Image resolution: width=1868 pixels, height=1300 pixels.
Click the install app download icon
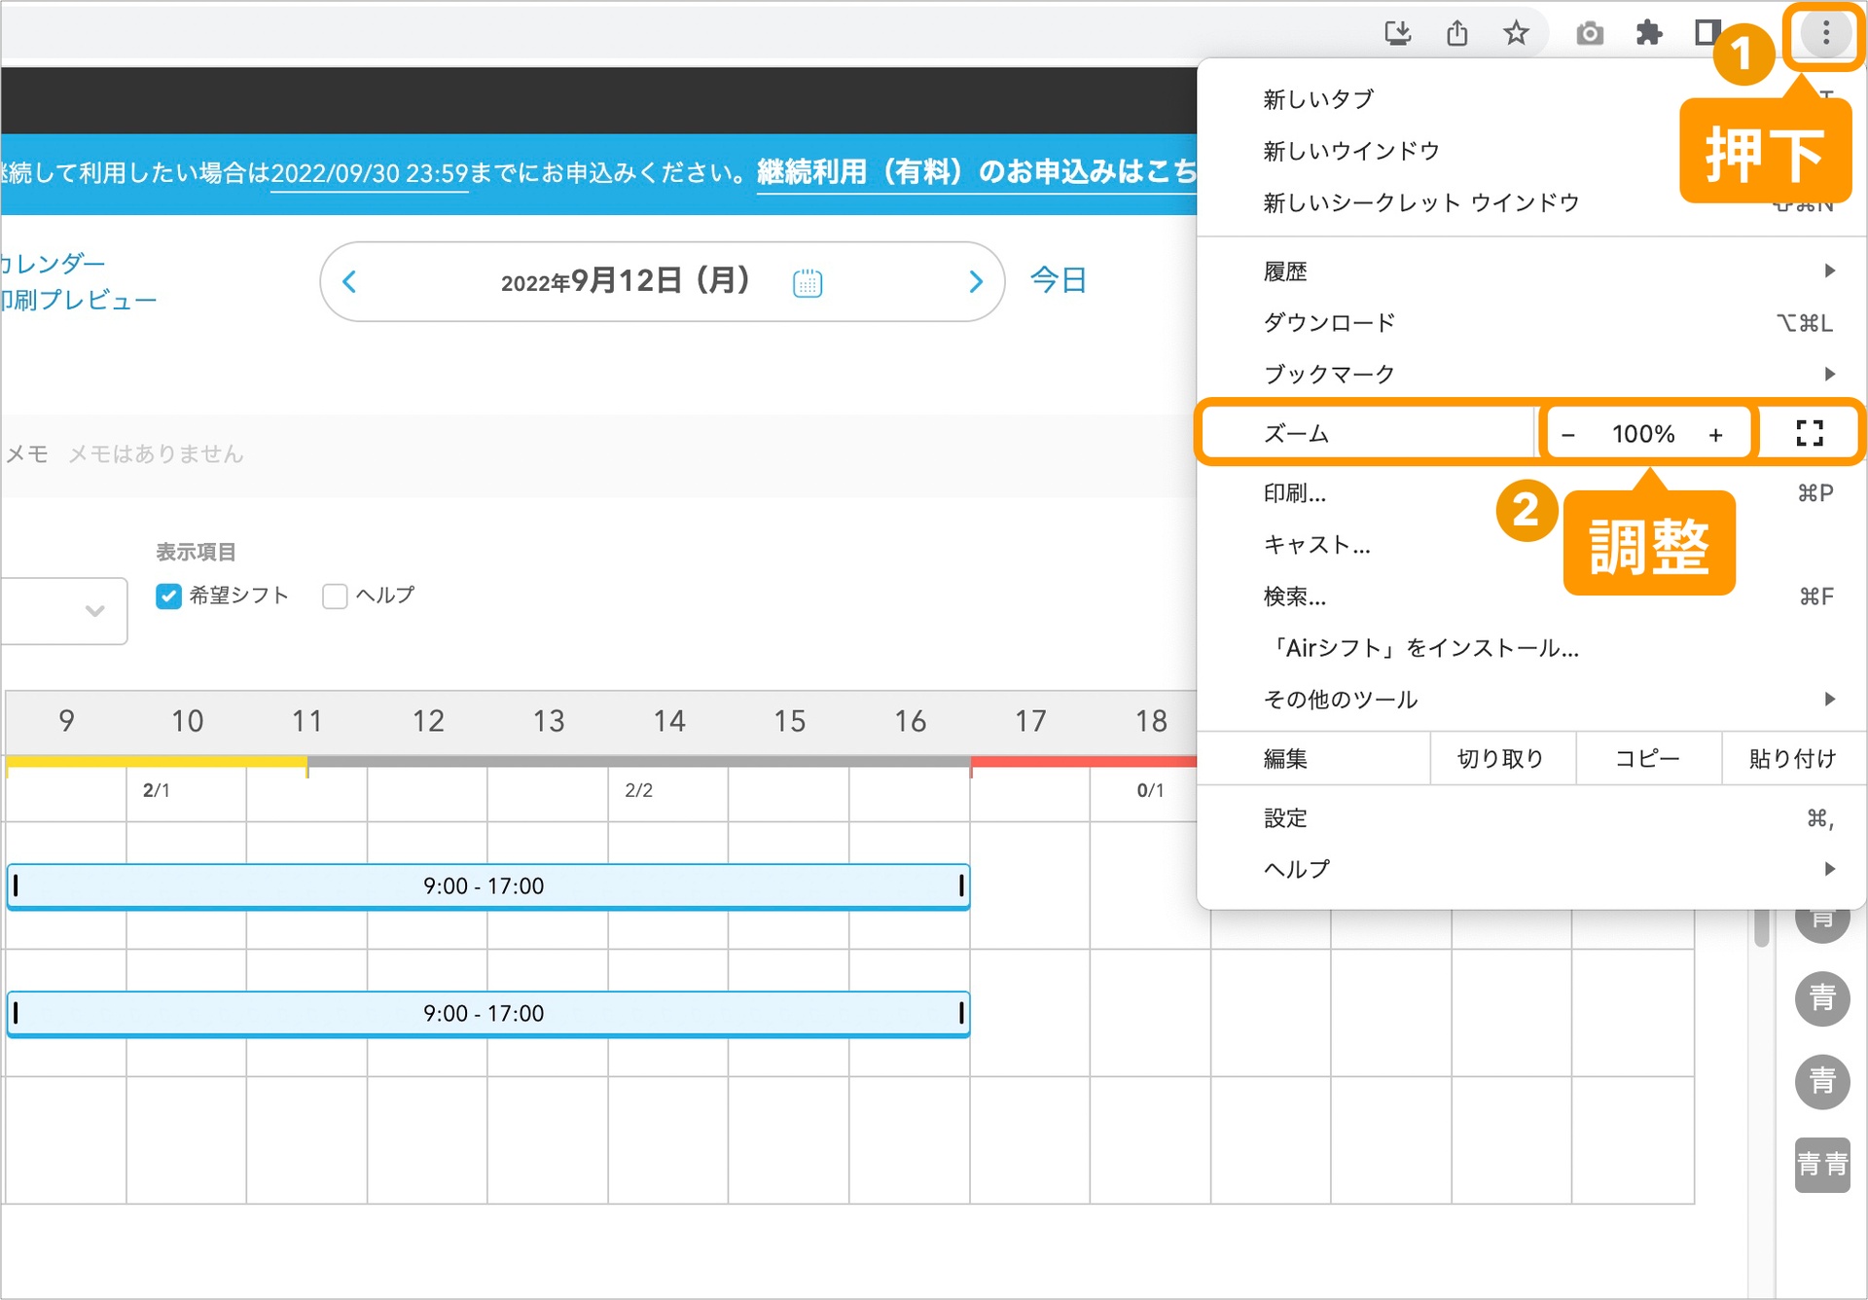pyautogui.click(x=1397, y=34)
